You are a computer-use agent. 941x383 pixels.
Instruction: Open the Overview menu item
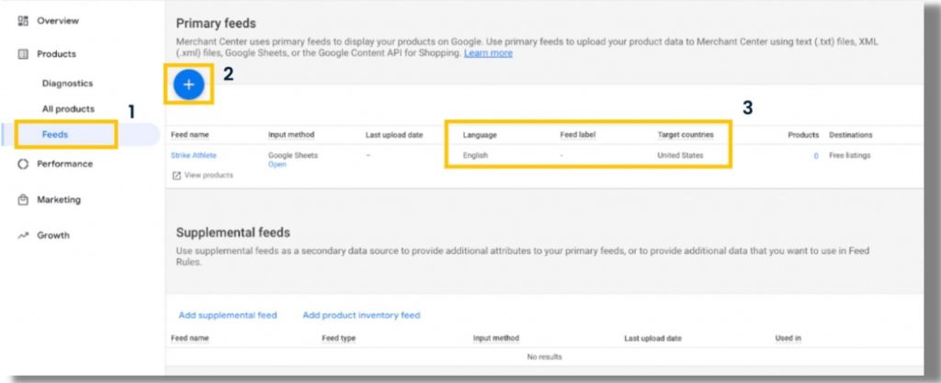click(x=58, y=21)
